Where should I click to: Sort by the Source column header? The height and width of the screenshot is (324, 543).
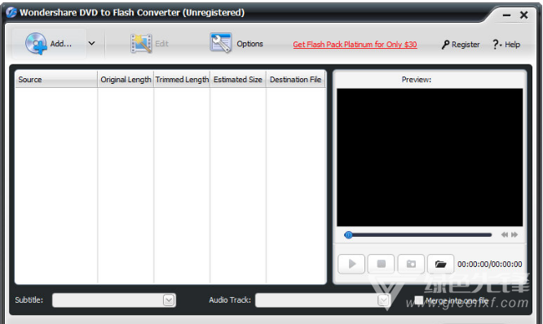point(56,80)
